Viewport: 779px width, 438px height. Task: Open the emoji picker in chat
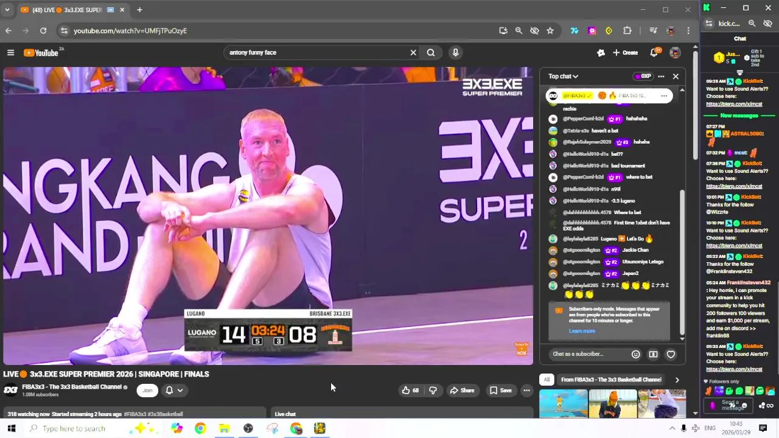click(635, 354)
